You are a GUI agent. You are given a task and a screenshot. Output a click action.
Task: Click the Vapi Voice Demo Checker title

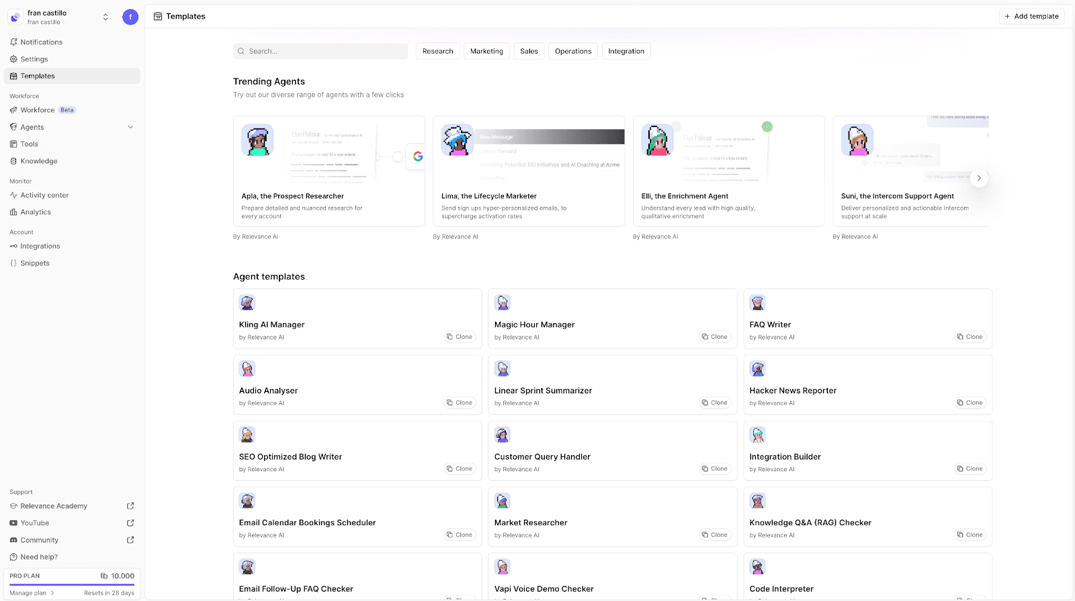[544, 589]
